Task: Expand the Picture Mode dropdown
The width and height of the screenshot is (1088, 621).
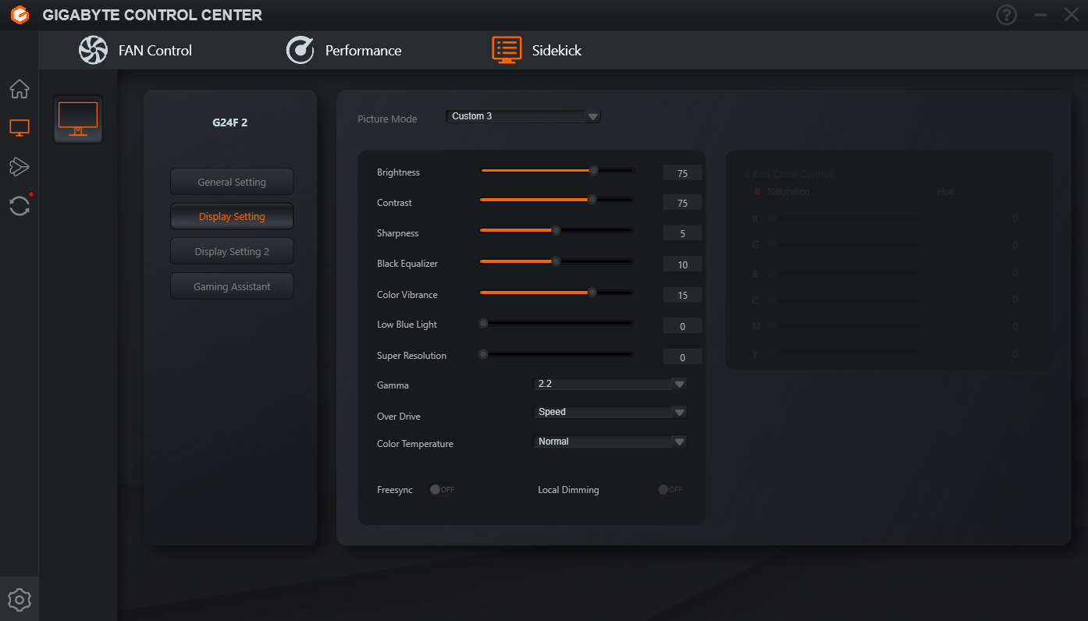Action: (x=523, y=116)
